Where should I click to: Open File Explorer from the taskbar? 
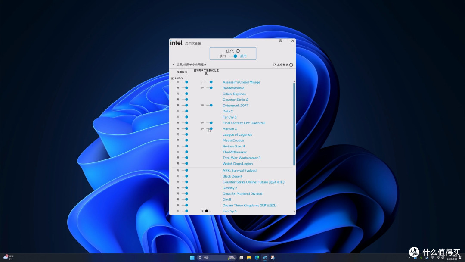click(249, 258)
